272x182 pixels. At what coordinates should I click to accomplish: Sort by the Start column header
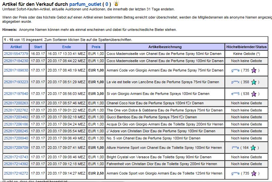coord(38,47)
